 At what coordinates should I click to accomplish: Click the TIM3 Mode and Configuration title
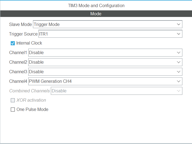(96, 5)
